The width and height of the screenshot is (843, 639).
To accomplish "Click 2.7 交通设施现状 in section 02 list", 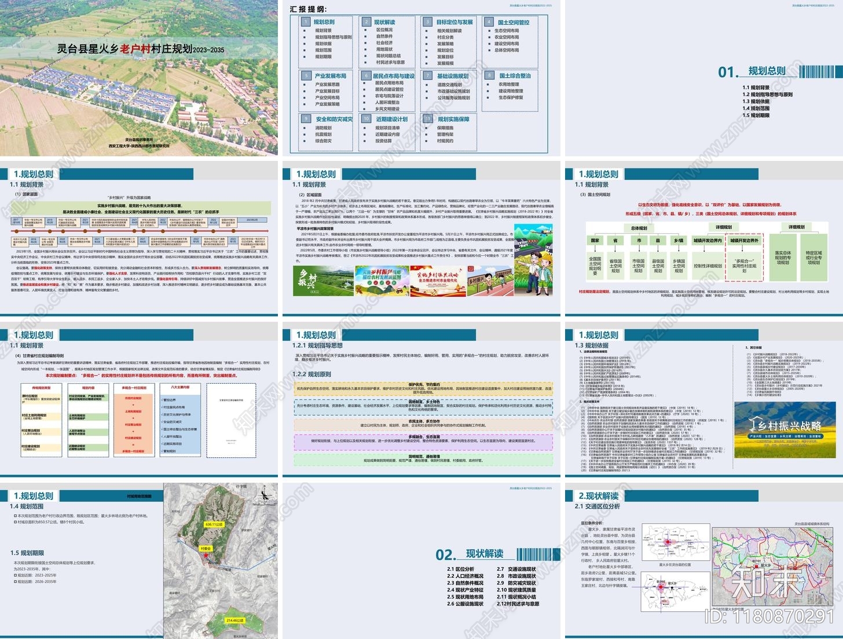I will click(516, 569).
